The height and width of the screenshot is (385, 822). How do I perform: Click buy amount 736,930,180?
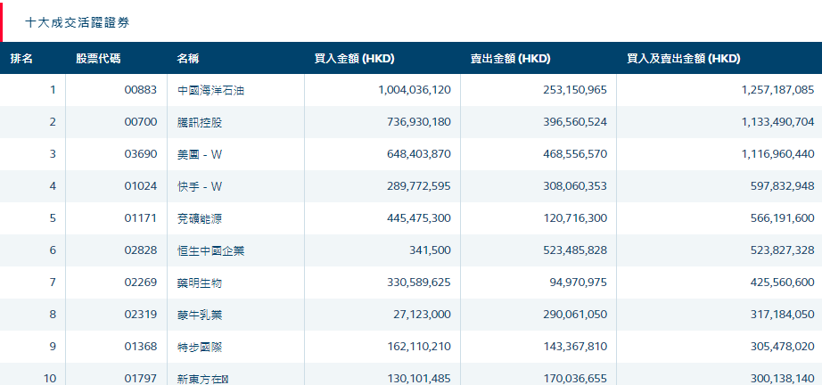coord(419,122)
